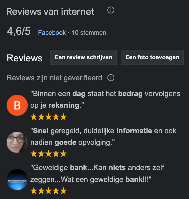189x199 pixels.
Task: Click the info icon beside Reviews zijn niet geverifieerd
Action: pyautogui.click(x=111, y=78)
